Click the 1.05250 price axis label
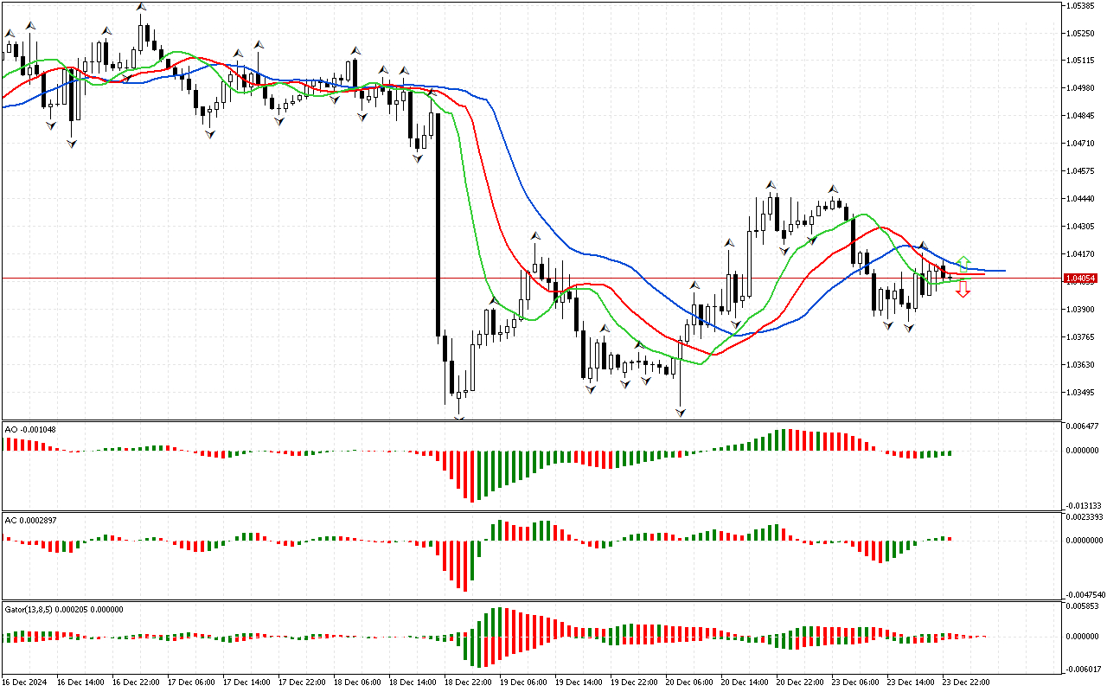1107x692 pixels. coord(1082,34)
